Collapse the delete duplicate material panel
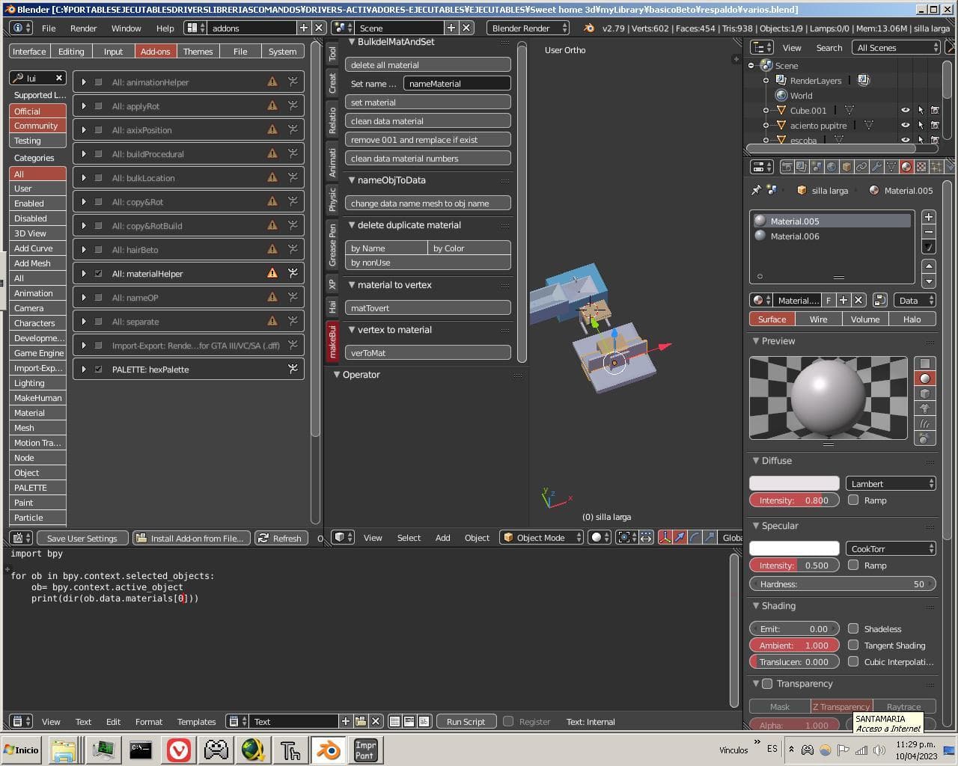Image resolution: width=958 pixels, height=766 pixels. point(352,225)
